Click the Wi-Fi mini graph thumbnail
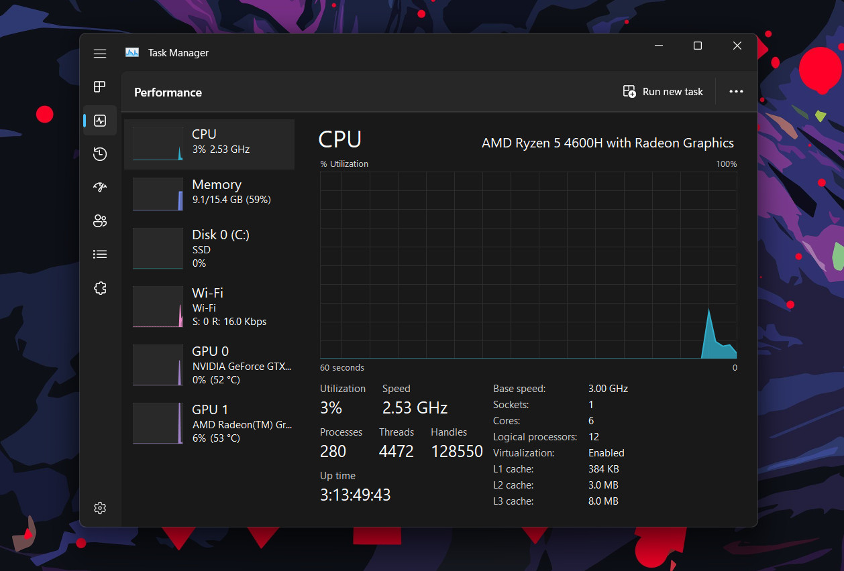 [x=158, y=306]
